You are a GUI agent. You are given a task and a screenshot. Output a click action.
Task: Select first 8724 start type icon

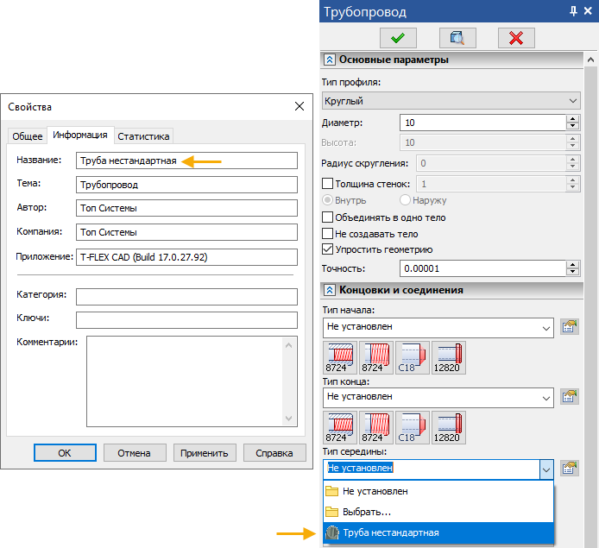pyautogui.click(x=339, y=357)
